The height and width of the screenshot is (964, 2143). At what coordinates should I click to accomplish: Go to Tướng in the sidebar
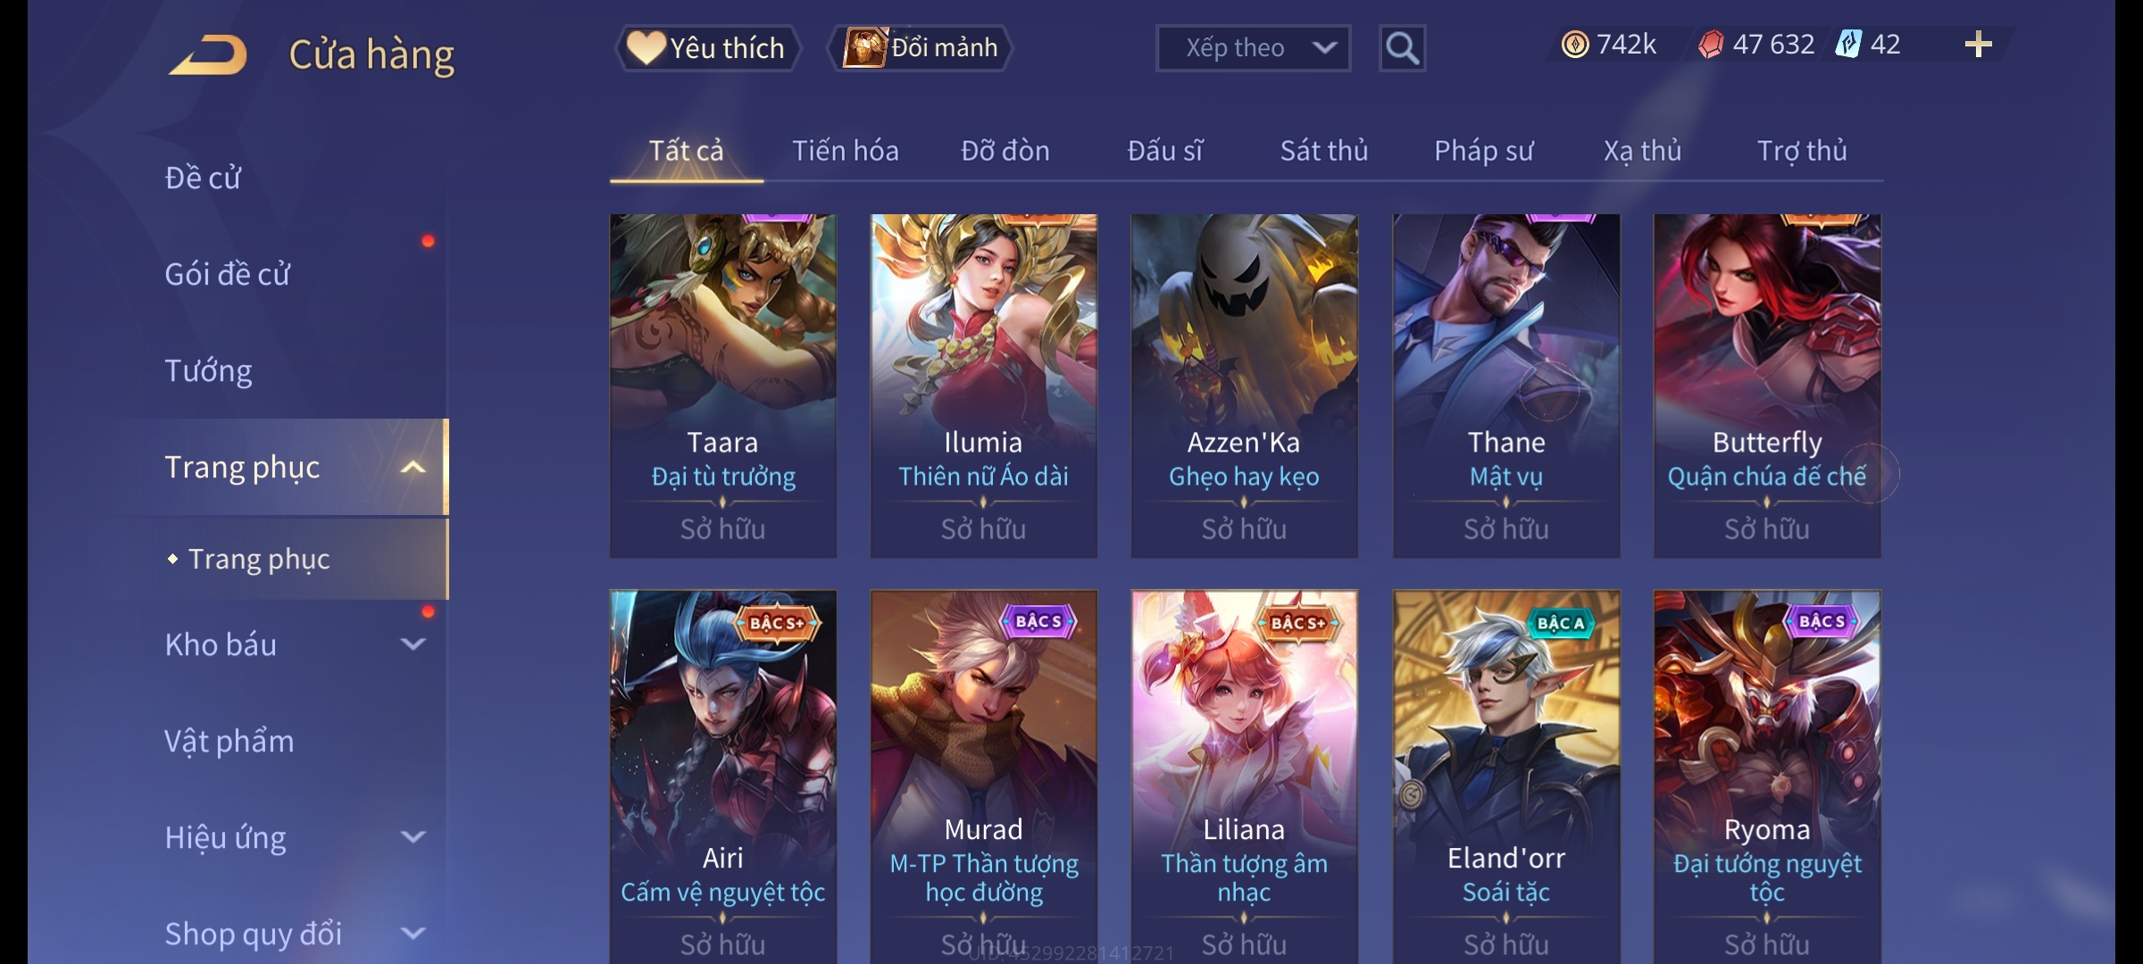pos(208,370)
